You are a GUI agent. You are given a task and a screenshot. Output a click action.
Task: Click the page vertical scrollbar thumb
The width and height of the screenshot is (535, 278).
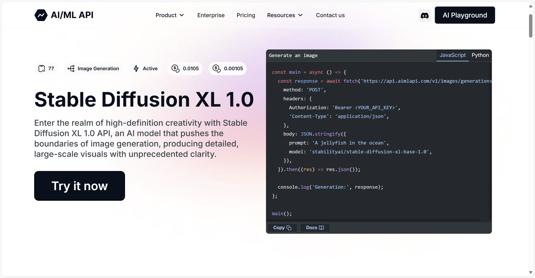pos(531,26)
